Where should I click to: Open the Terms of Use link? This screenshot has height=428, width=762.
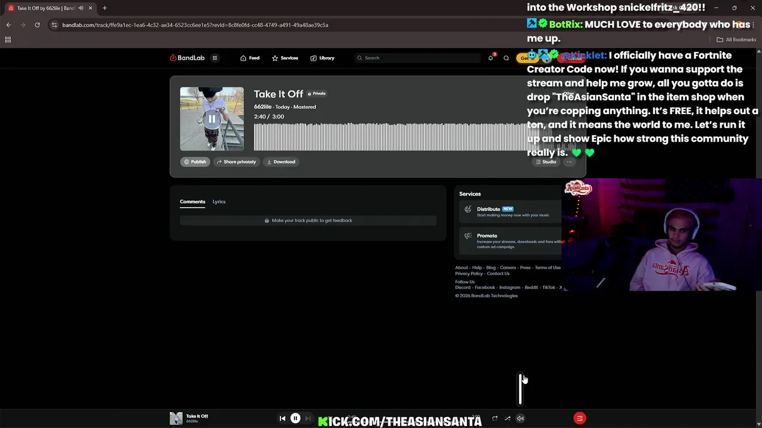tap(548, 267)
